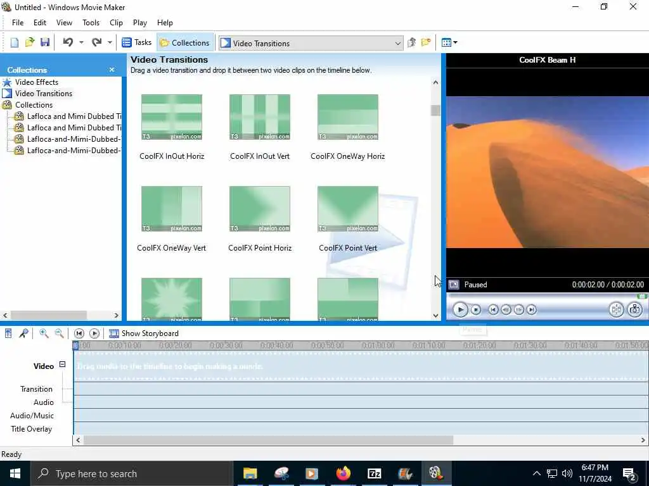The height and width of the screenshot is (486, 649).
Task: Close the Collections pane
Action: 112,70
